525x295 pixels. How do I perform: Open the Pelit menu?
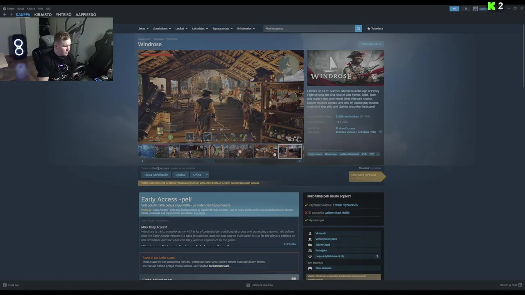pyautogui.click(x=40, y=9)
